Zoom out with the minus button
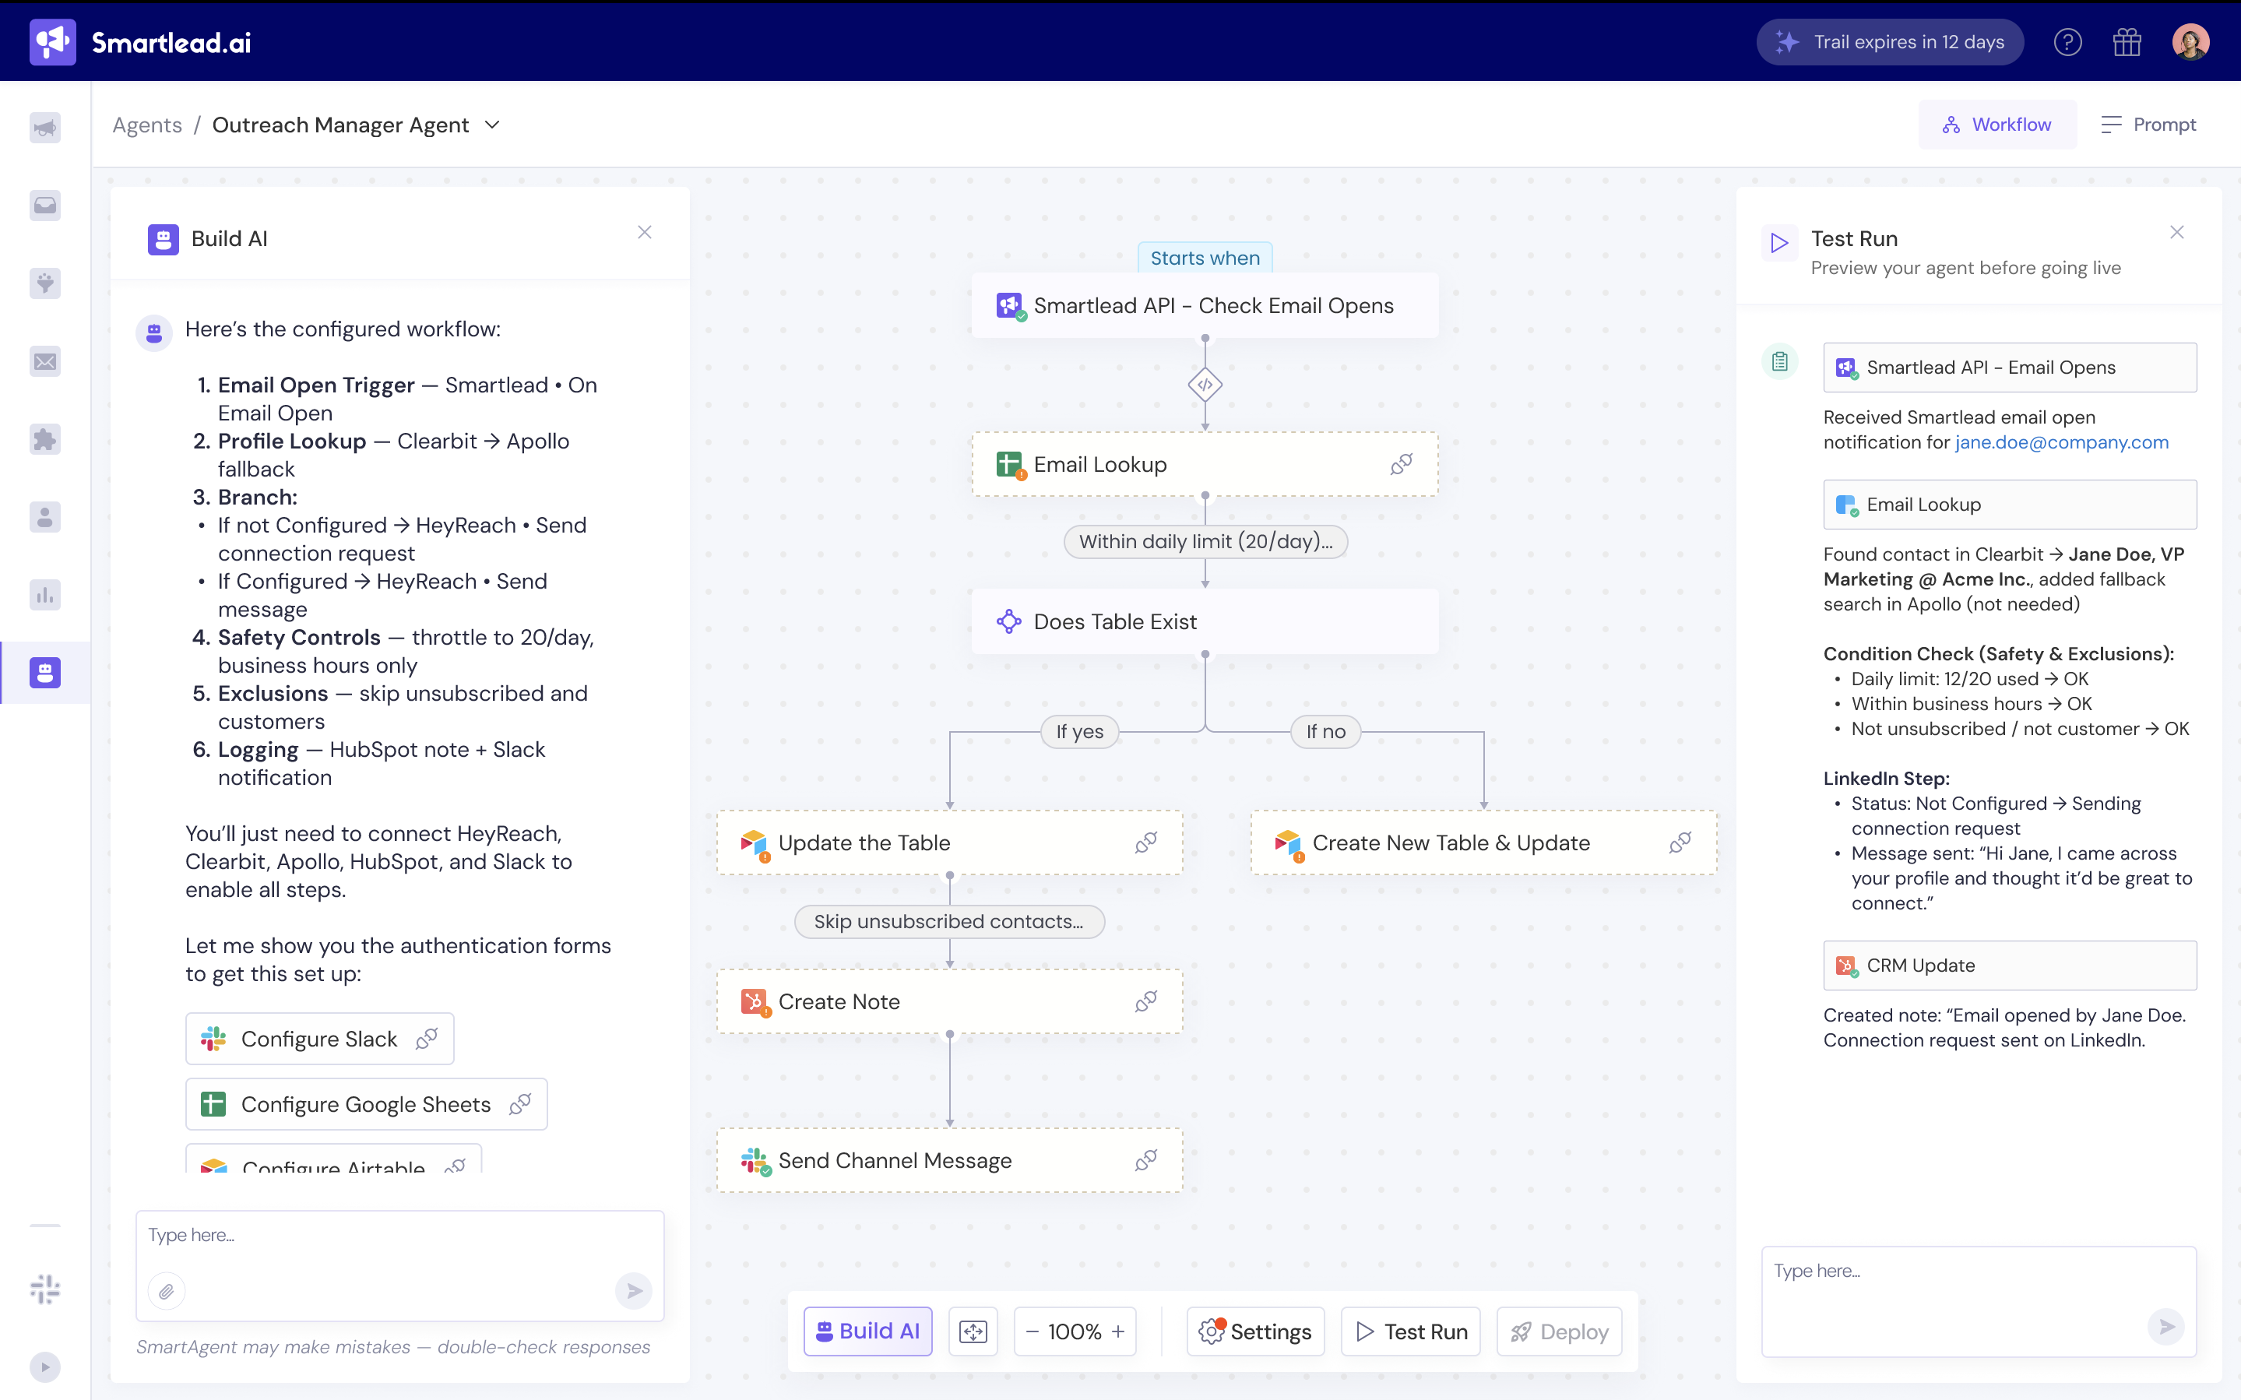The width and height of the screenshot is (2241, 1400). coord(1032,1331)
